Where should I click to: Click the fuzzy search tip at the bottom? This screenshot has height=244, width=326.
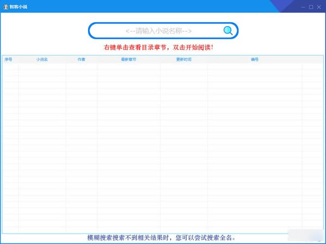(x=161, y=238)
